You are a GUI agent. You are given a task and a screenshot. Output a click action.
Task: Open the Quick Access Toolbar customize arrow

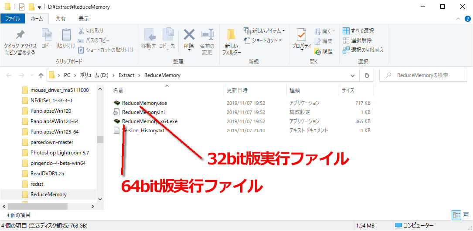pyautogui.click(x=40, y=7)
